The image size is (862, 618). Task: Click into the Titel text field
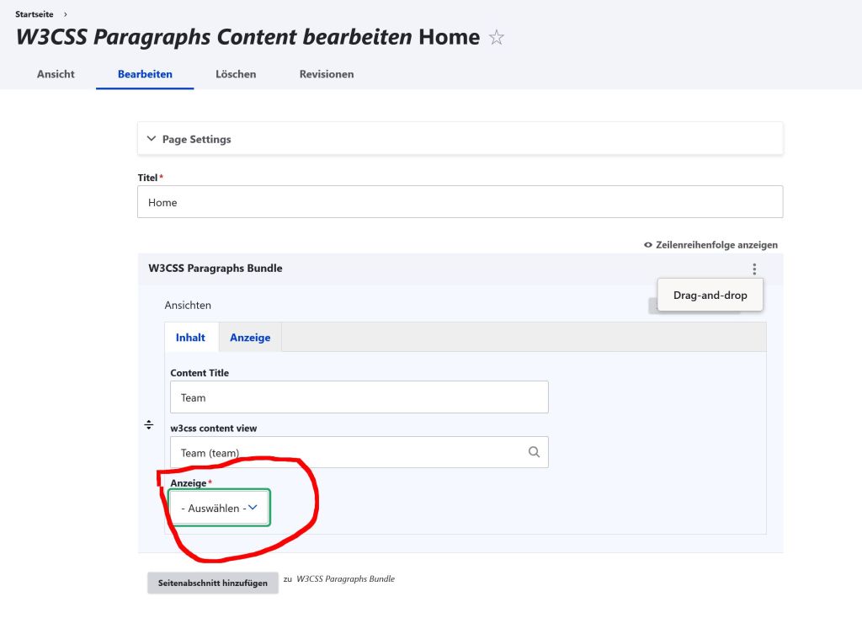(x=460, y=202)
